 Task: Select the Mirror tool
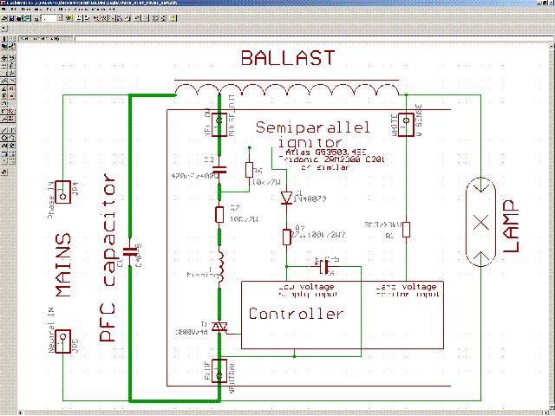point(4,65)
